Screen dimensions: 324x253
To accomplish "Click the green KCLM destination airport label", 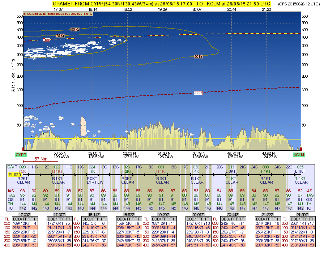I will [x=299, y=155].
